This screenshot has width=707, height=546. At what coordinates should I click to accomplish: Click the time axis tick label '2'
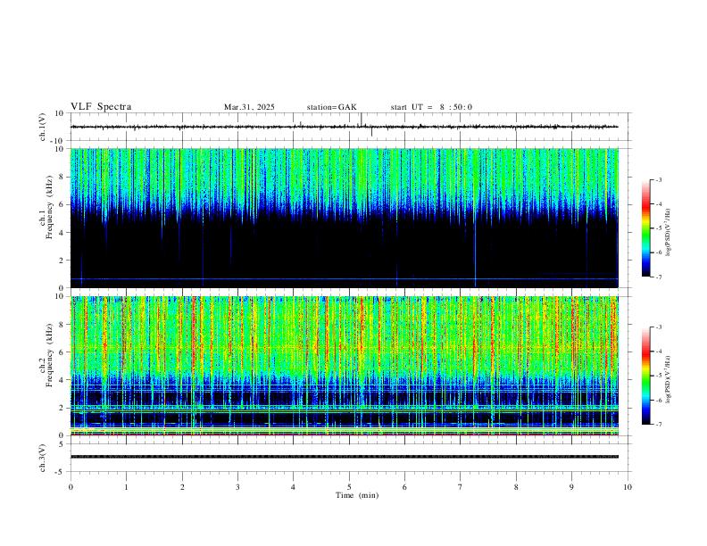[x=182, y=487]
